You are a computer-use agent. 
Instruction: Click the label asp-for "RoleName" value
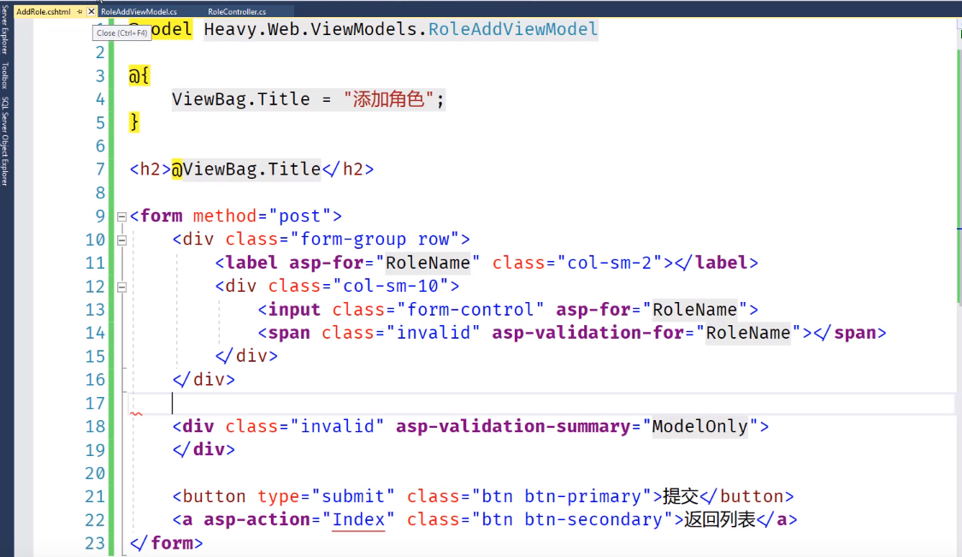(x=428, y=263)
